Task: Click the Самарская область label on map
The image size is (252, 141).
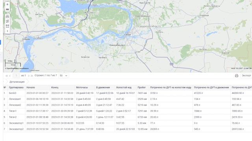Action: 149,26
